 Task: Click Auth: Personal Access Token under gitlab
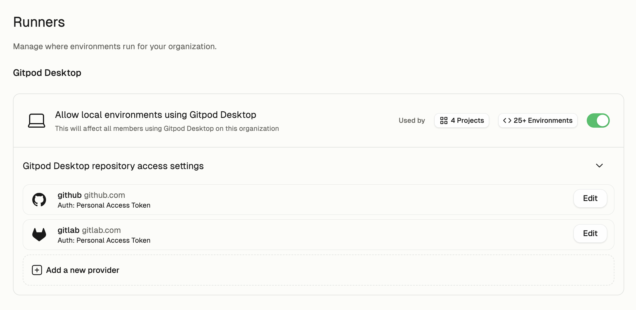pos(104,240)
